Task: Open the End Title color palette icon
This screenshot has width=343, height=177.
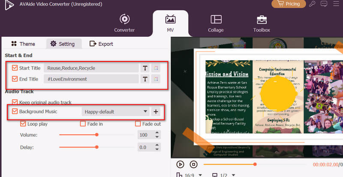Action: click(156, 79)
